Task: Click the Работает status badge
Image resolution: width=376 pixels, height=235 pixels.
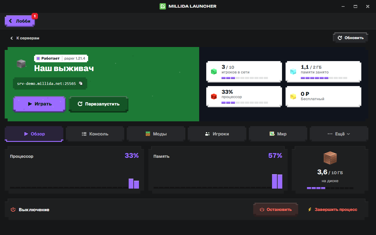Action: 48,58
